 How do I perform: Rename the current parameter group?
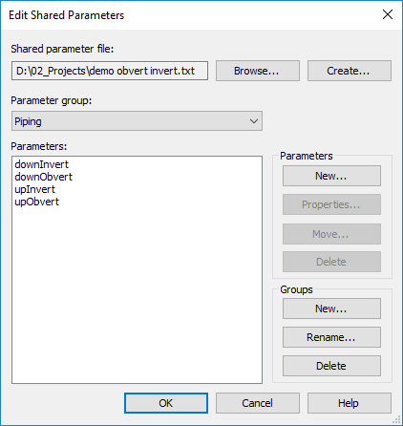tap(331, 337)
